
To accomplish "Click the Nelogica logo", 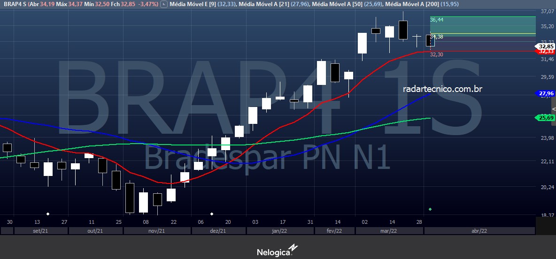I will coord(277,251).
